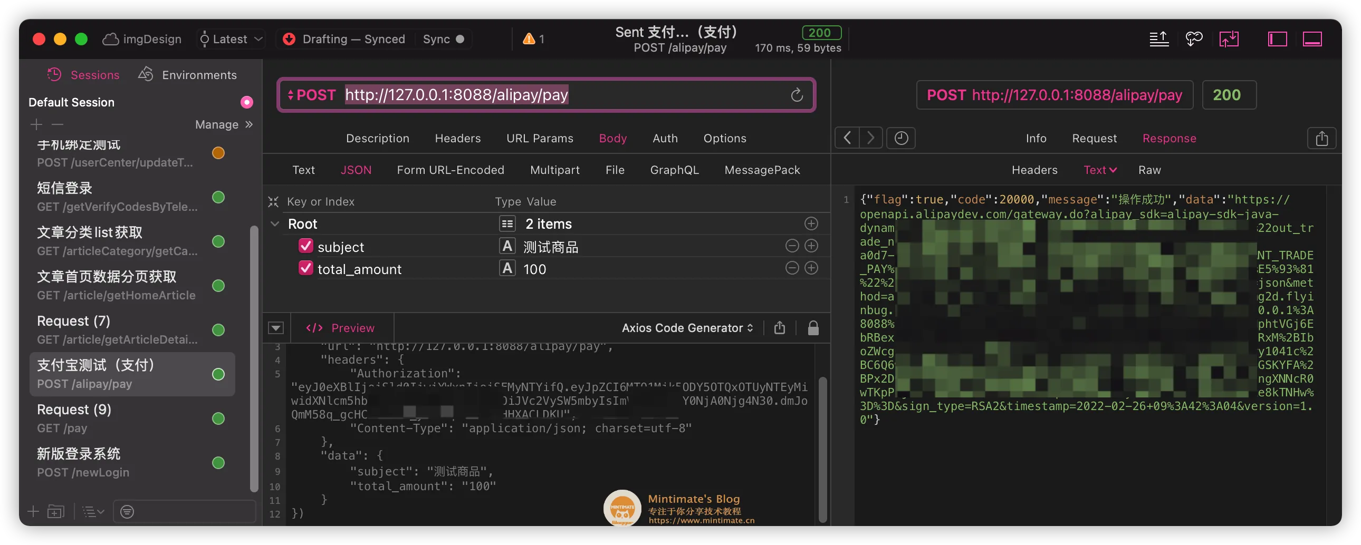This screenshot has width=1361, height=545.
Task: Click the Default Session pink record indicator
Action: [x=247, y=102]
